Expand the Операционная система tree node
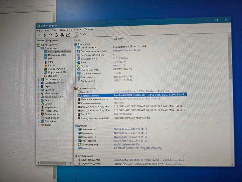 [x=39, y=83]
